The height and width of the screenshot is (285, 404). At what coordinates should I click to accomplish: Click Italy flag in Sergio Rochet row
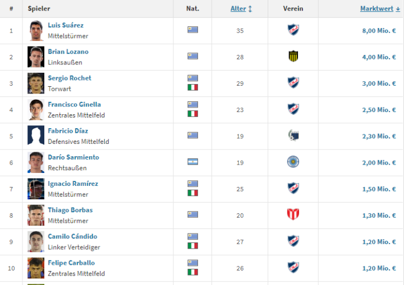point(192,87)
